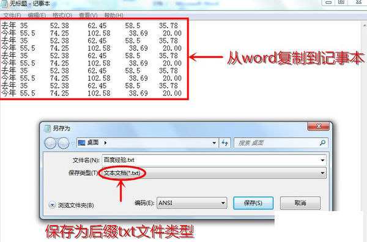Screen dimensions: 367x242
Task: Click the 文件名 field containing 百度经验.txt
Action: (214, 160)
